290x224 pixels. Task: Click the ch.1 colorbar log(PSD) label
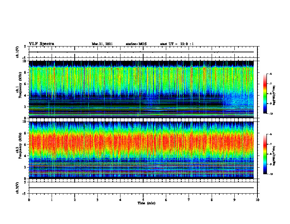[x=274, y=96]
